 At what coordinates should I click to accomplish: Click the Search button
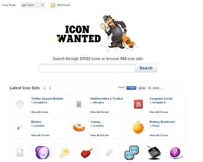pyautogui.click(x=146, y=68)
